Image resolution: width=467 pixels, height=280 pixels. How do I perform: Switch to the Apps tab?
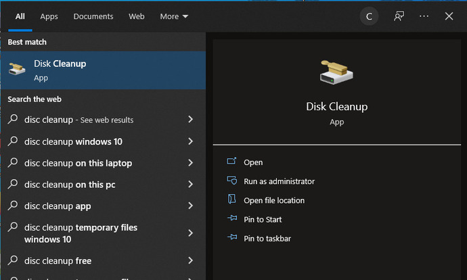[49, 16]
